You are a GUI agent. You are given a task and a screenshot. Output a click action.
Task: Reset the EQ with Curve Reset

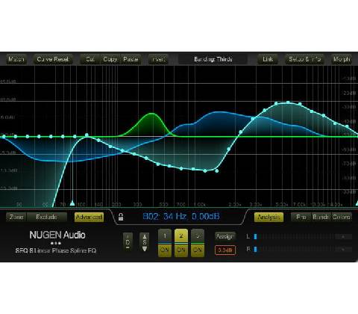[53, 59]
